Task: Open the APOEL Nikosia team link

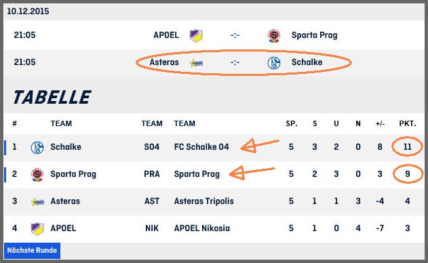Action: 202,228
